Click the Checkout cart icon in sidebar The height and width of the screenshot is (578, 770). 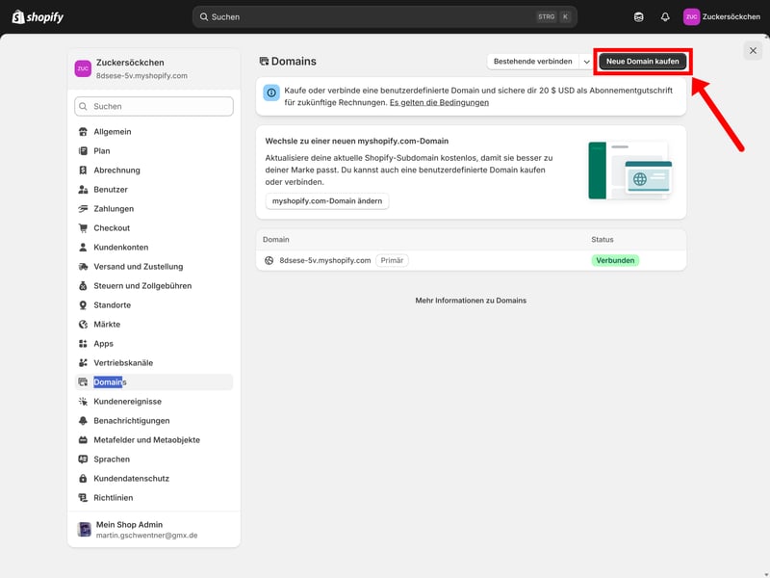point(84,228)
